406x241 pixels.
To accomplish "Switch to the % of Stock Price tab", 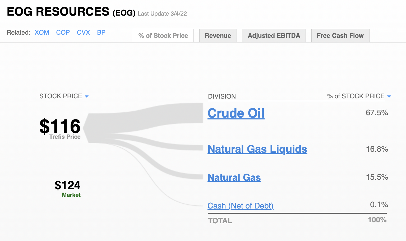I will click(x=163, y=36).
